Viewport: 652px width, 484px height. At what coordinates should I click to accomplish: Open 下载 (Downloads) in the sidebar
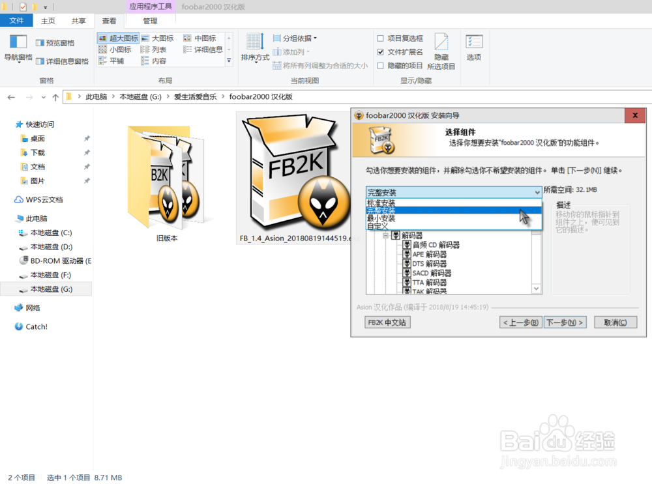pos(33,152)
